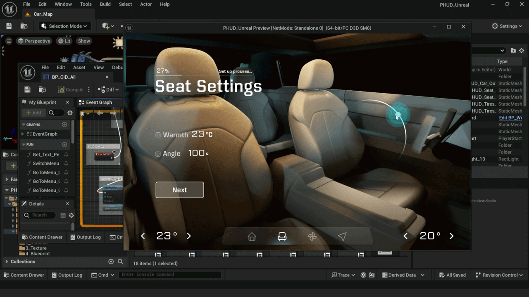
Task: Select the seat icon in bottom dock
Action: click(x=282, y=236)
